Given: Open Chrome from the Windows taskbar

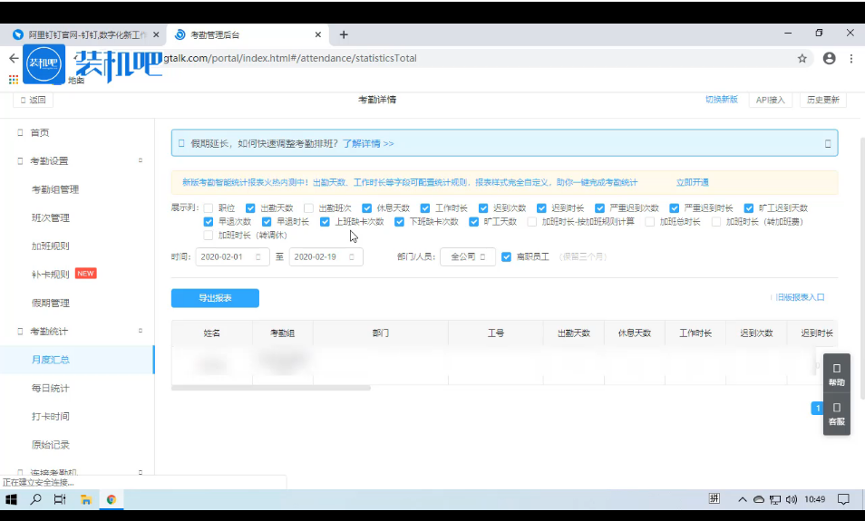Looking at the screenshot, I should [x=111, y=499].
